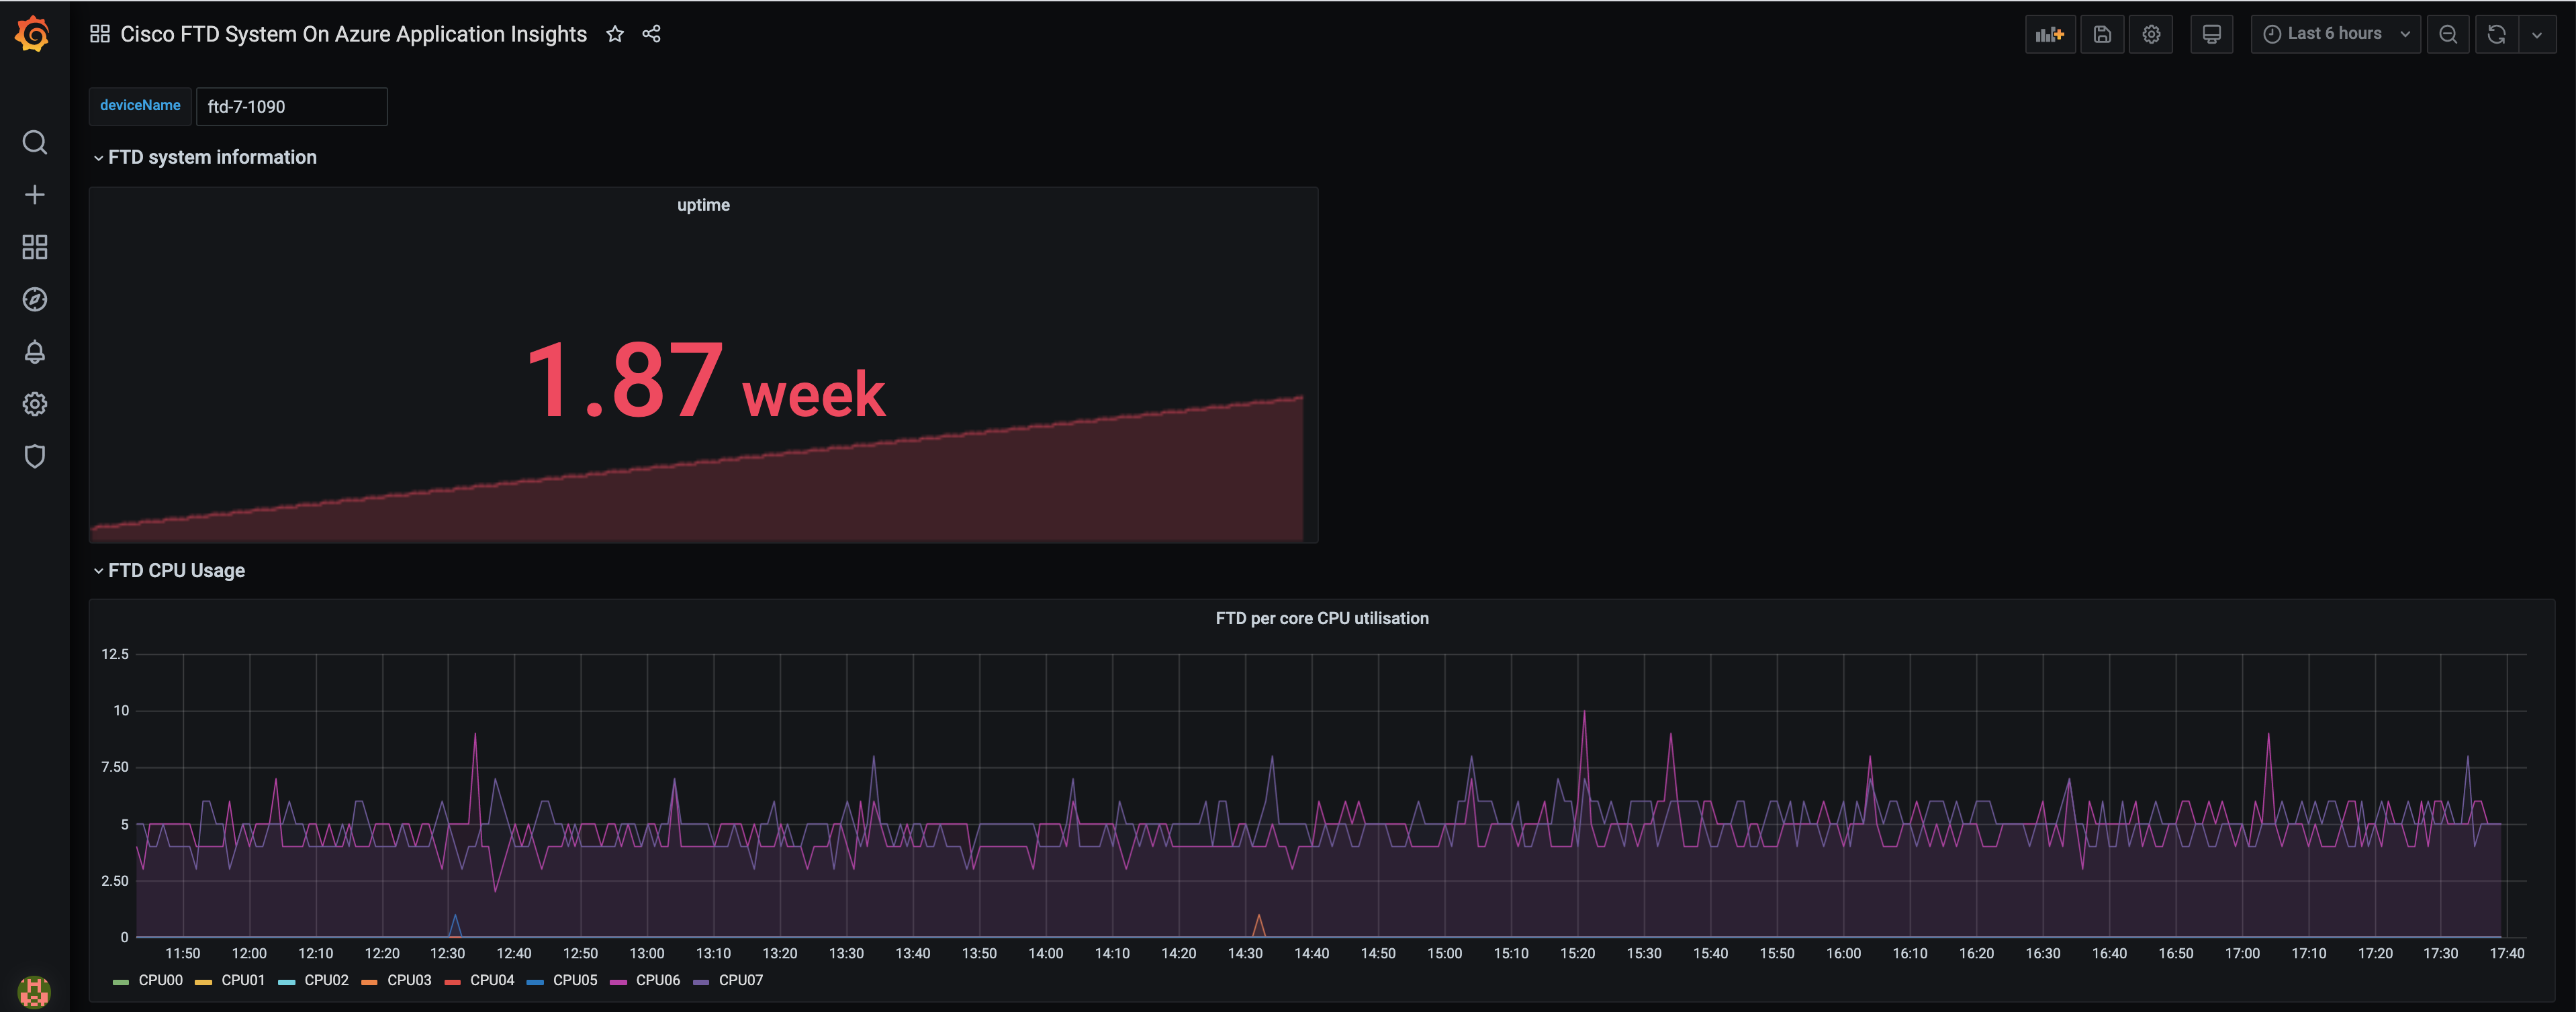Toggle CPU07 series in the legend
The width and height of the screenshot is (2576, 1012).
[x=739, y=980]
